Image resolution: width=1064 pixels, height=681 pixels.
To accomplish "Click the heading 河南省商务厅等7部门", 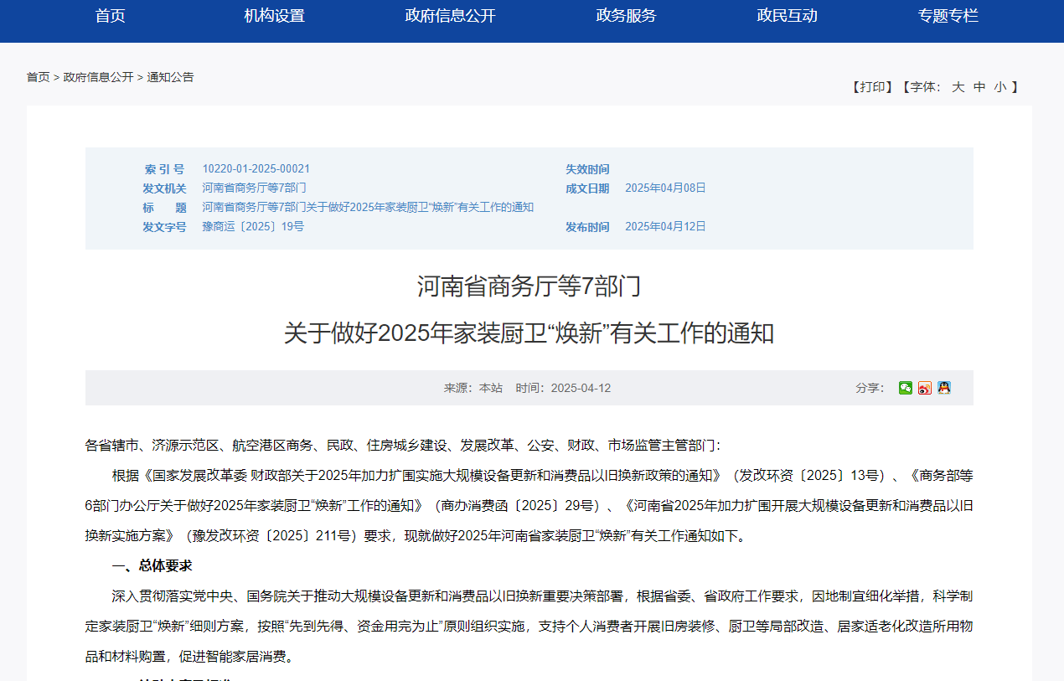I will (x=529, y=286).
